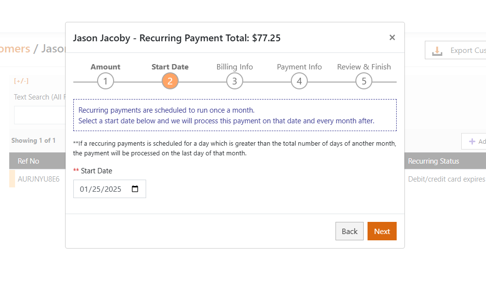Image resolution: width=486 pixels, height=285 pixels.
Task: Navigate to the Customers breadcrumb link
Action: coord(16,49)
